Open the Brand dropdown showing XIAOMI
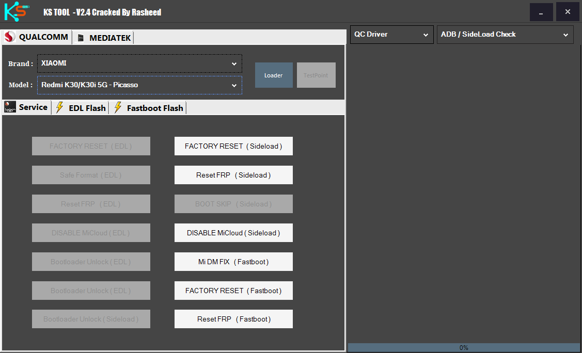 (139, 63)
